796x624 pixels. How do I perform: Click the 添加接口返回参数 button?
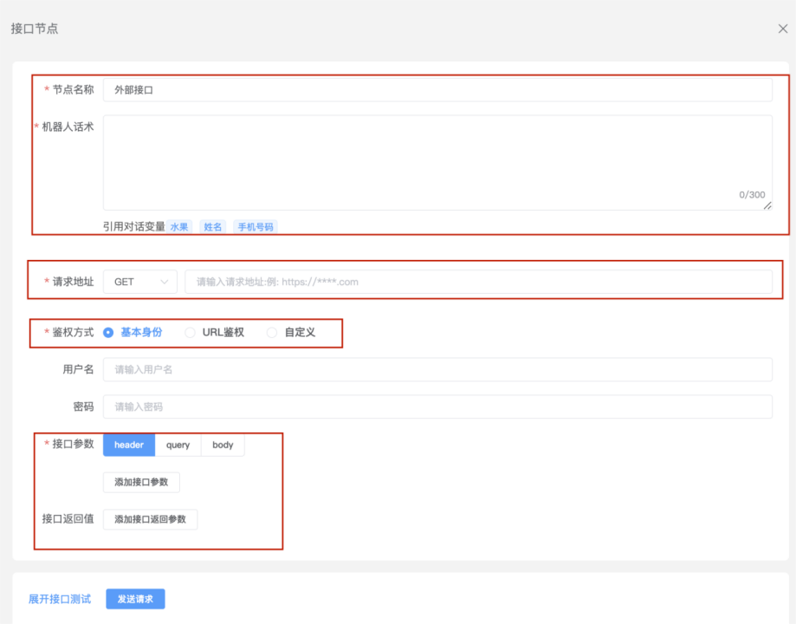(x=150, y=519)
